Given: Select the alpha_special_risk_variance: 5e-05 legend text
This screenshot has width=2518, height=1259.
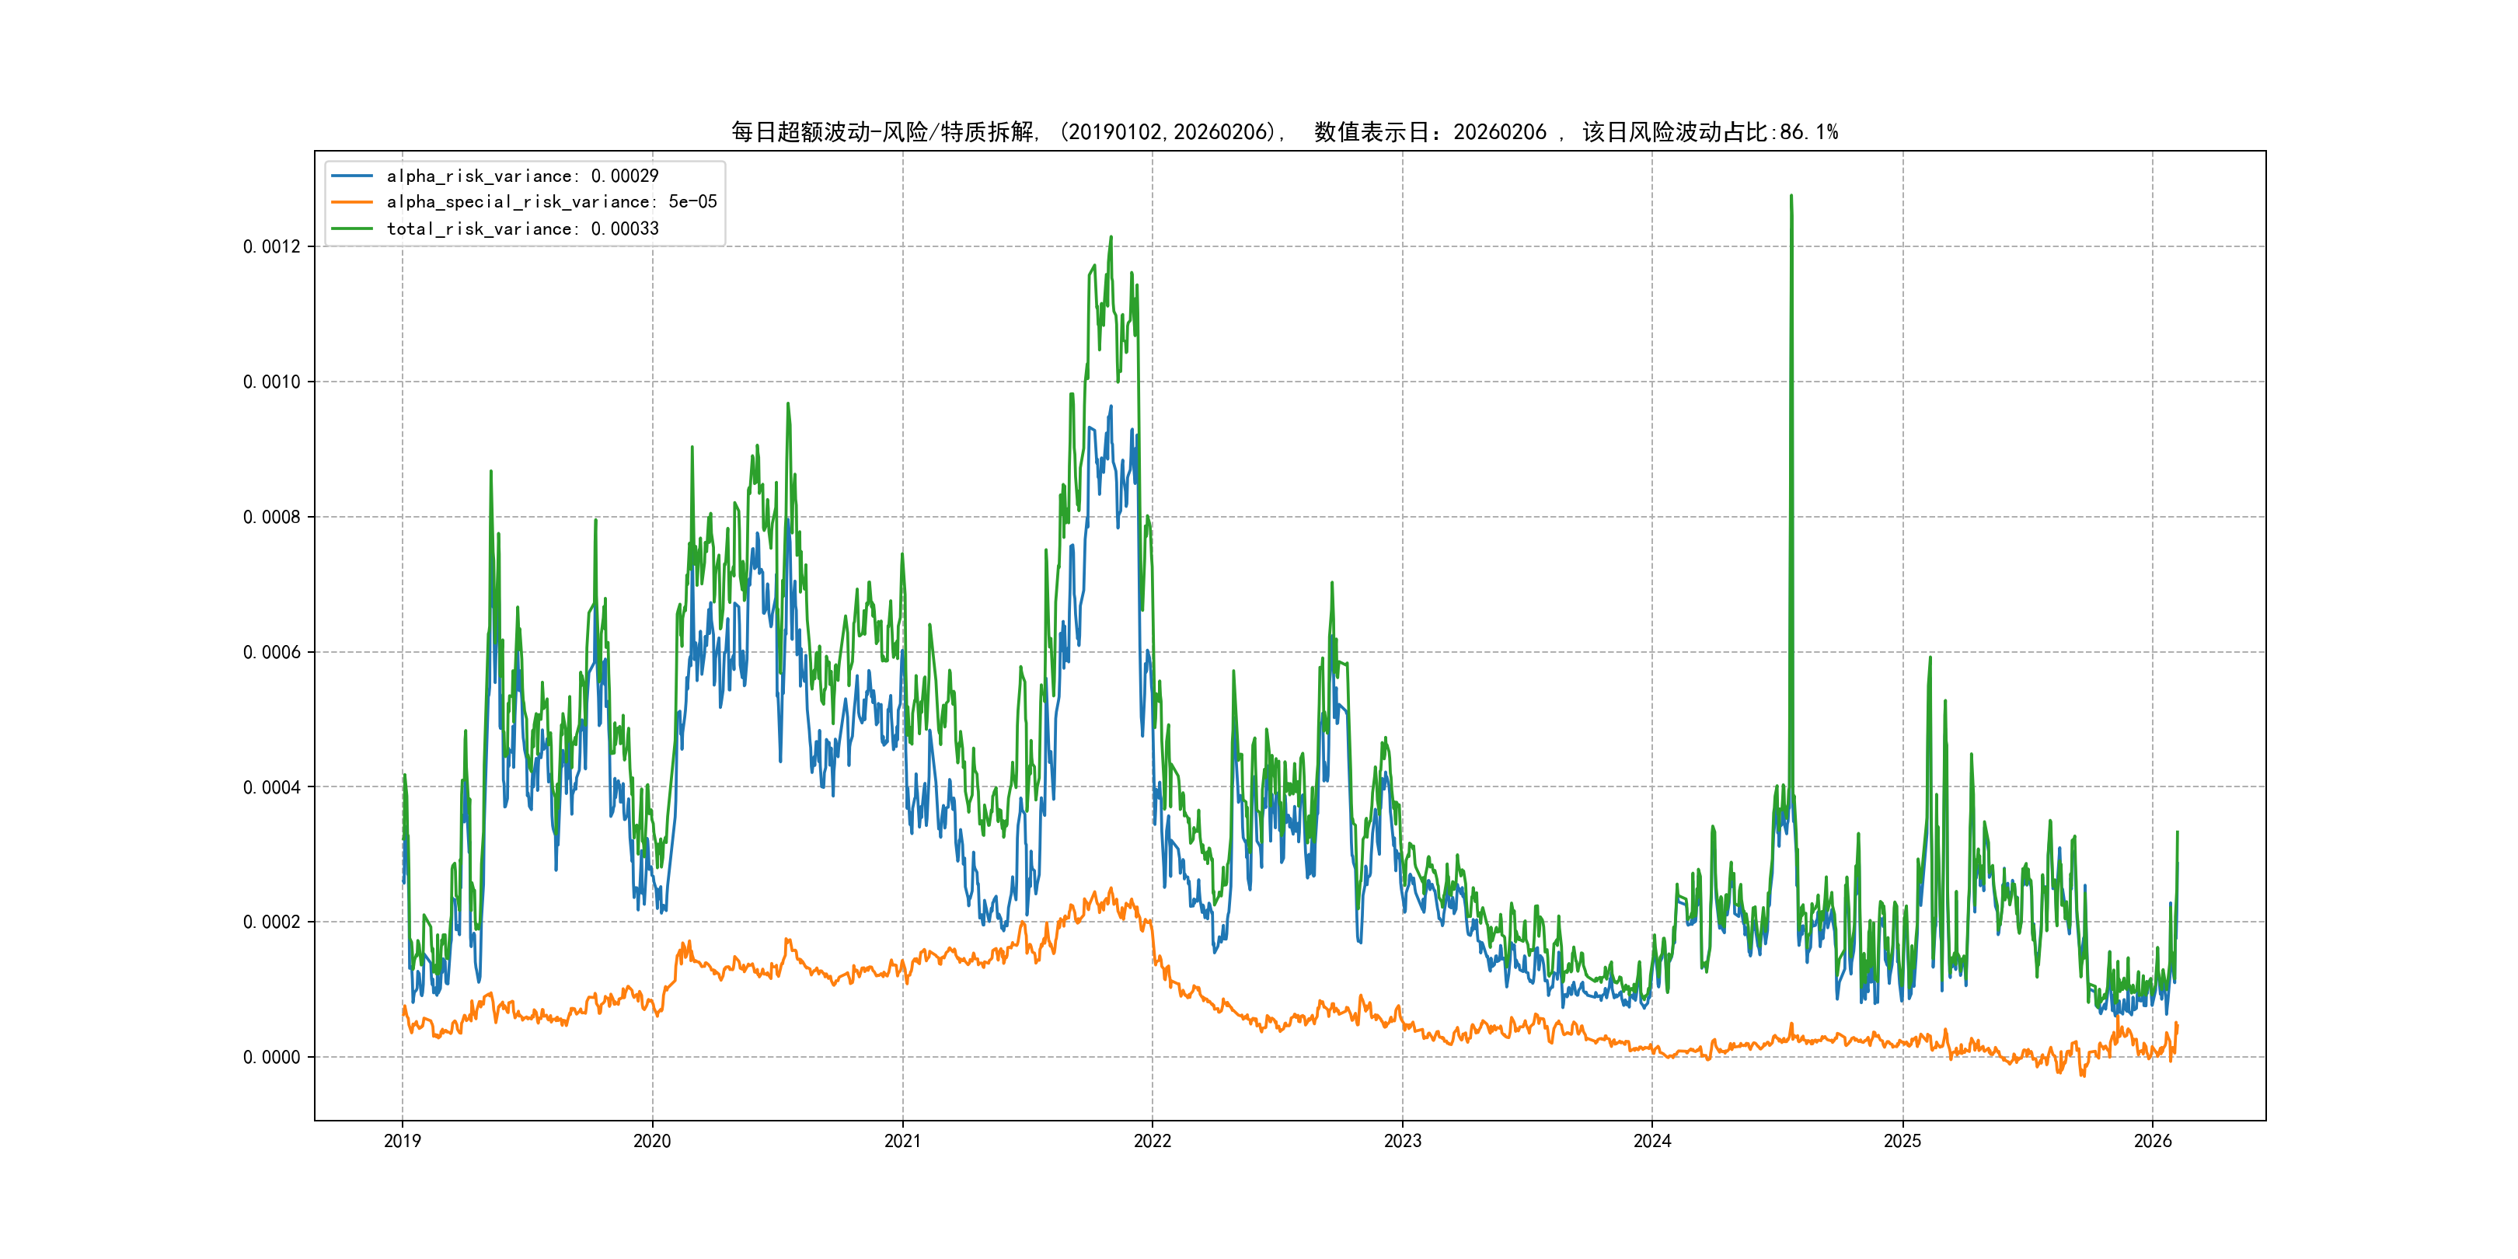Looking at the screenshot, I should pos(551,202).
